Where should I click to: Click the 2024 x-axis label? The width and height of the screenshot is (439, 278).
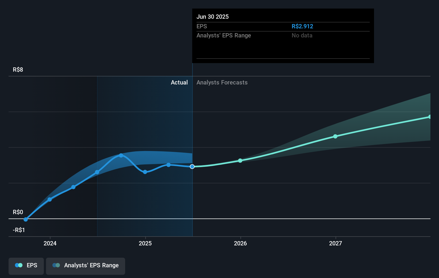point(50,243)
